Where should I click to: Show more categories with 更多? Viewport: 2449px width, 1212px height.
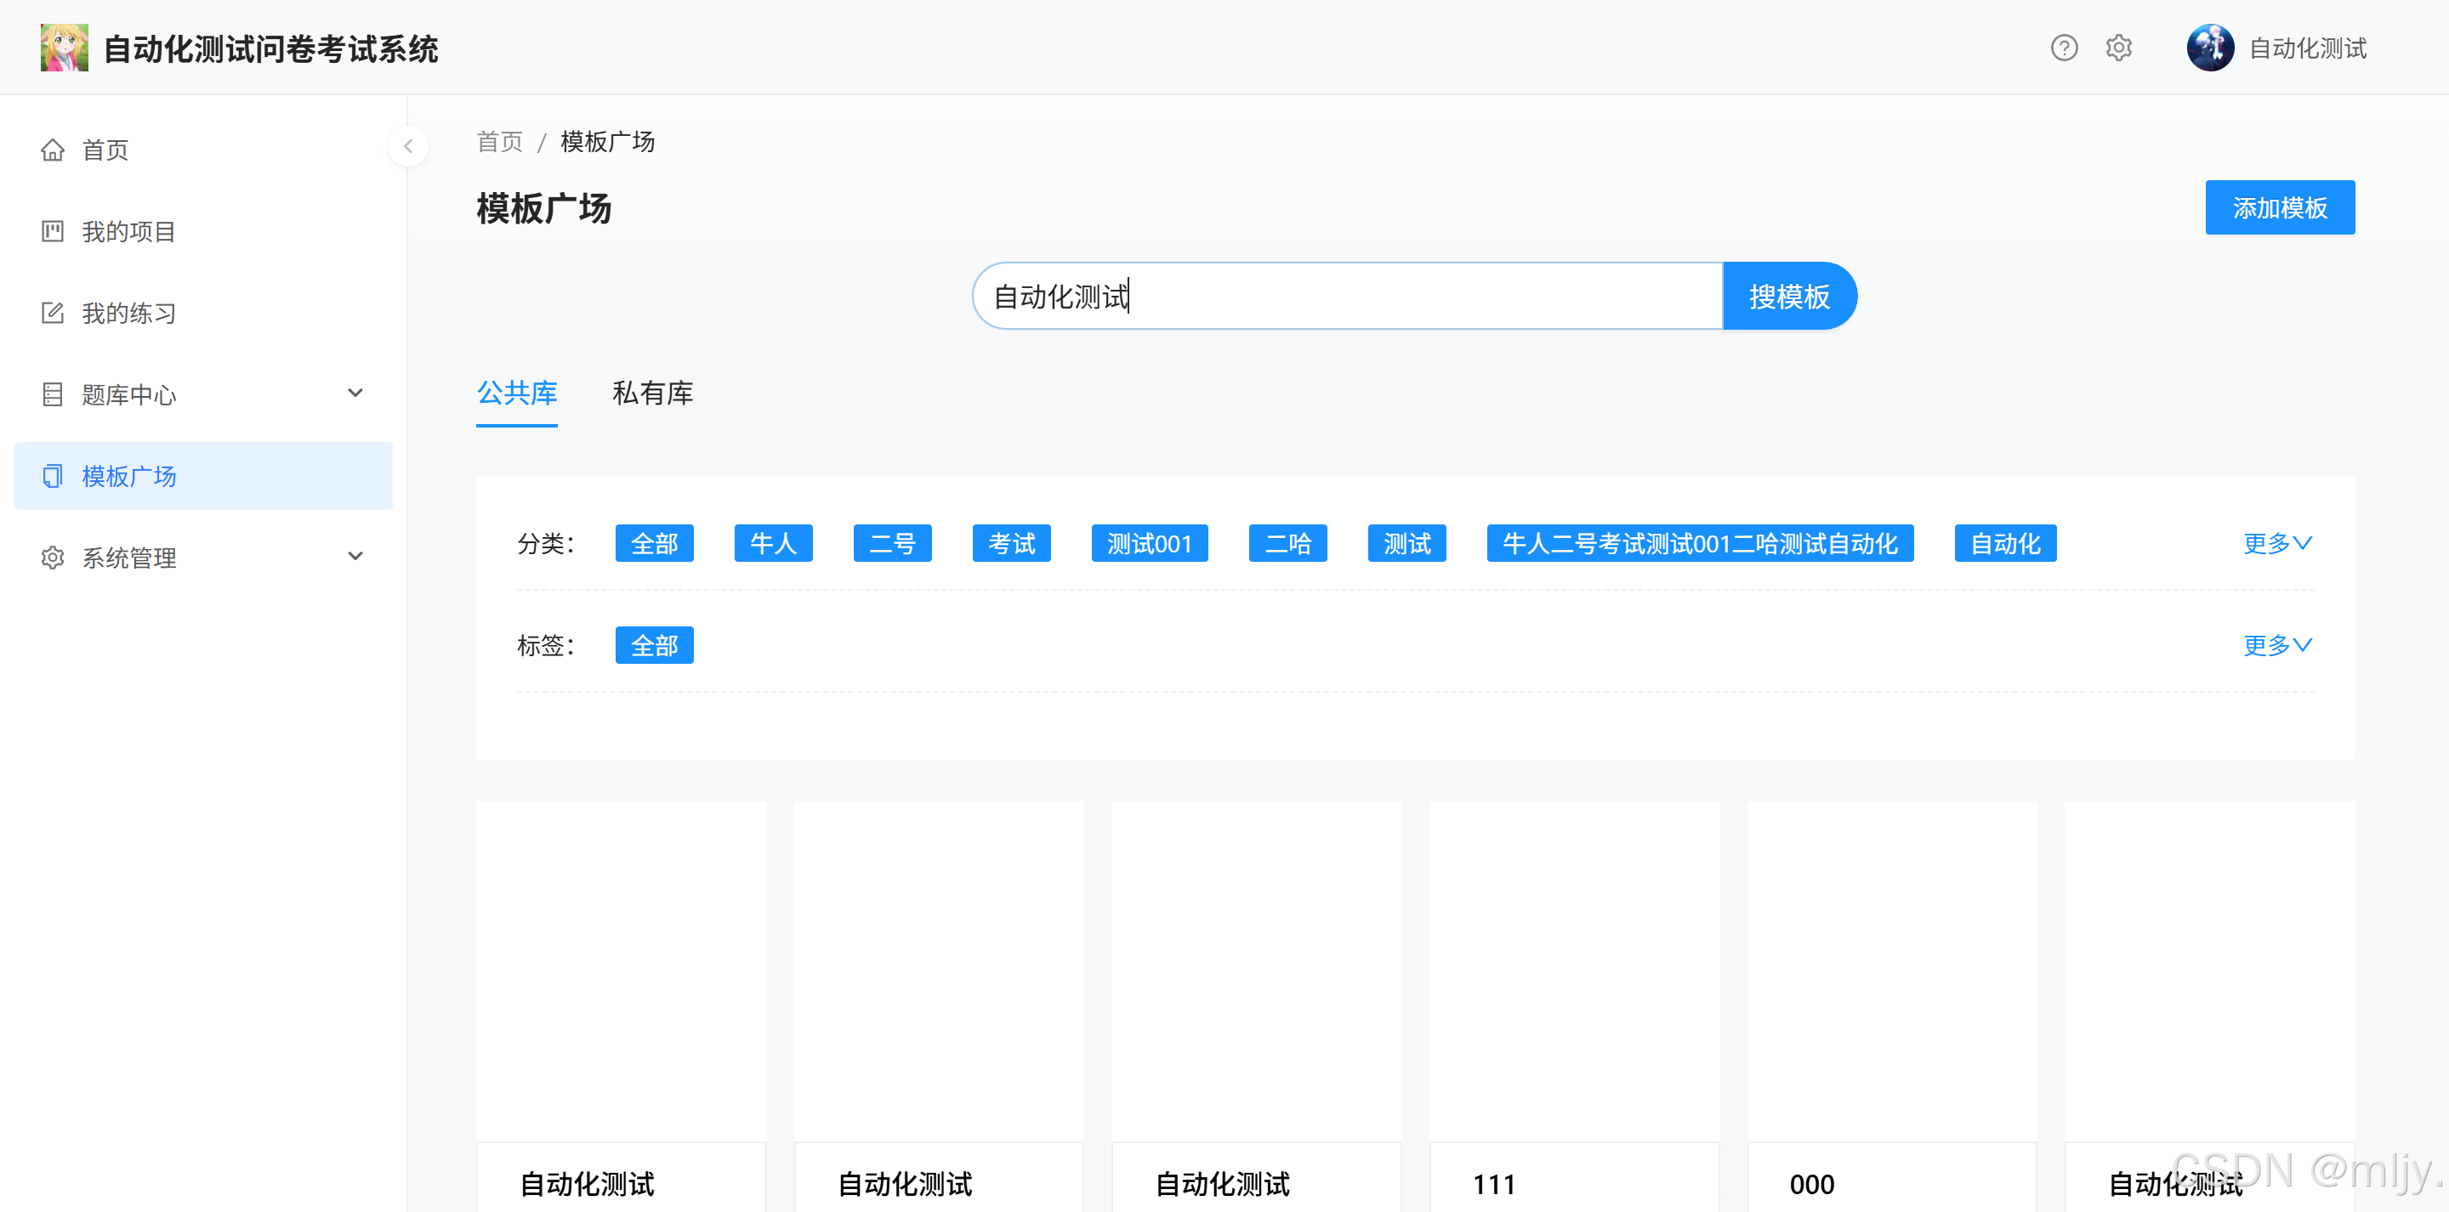(x=2277, y=544)
